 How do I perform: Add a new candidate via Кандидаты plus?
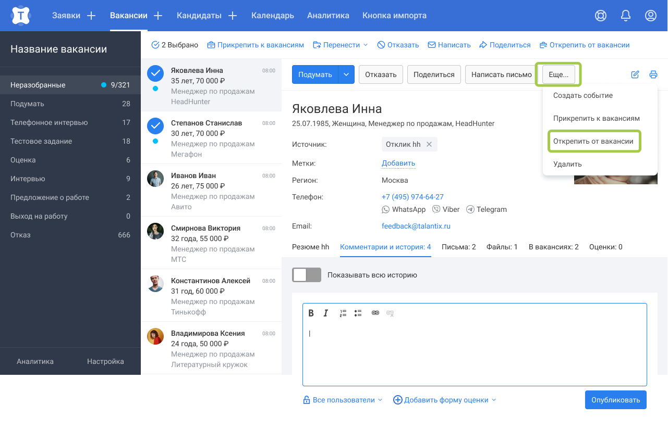[233, 16]
